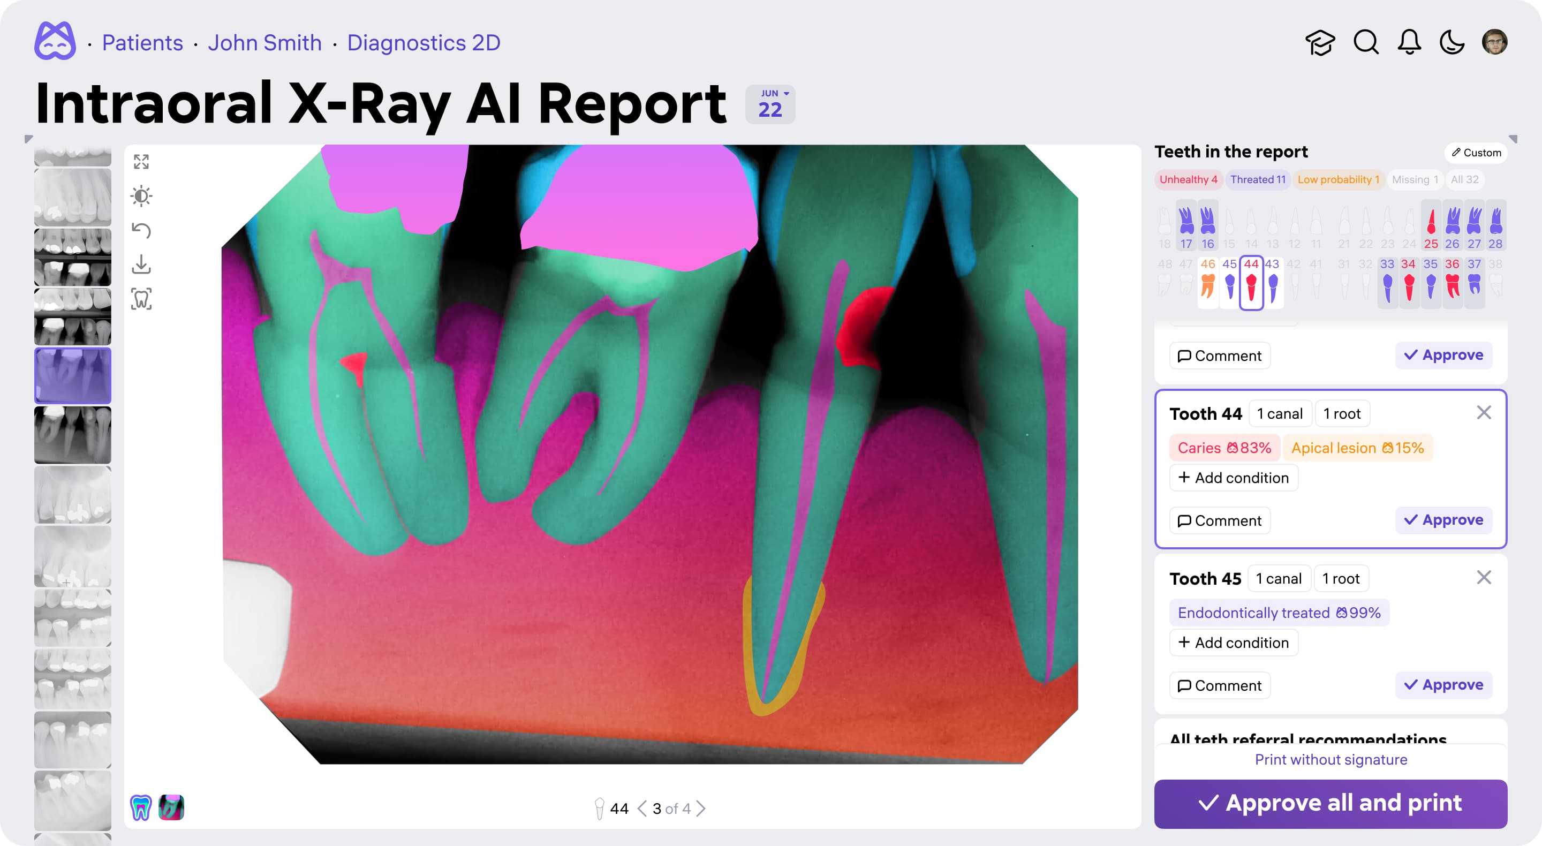Approve Tooth 44 findings
The height and width of the screenshot is (846, 1542).
(x=1443, y=520)
